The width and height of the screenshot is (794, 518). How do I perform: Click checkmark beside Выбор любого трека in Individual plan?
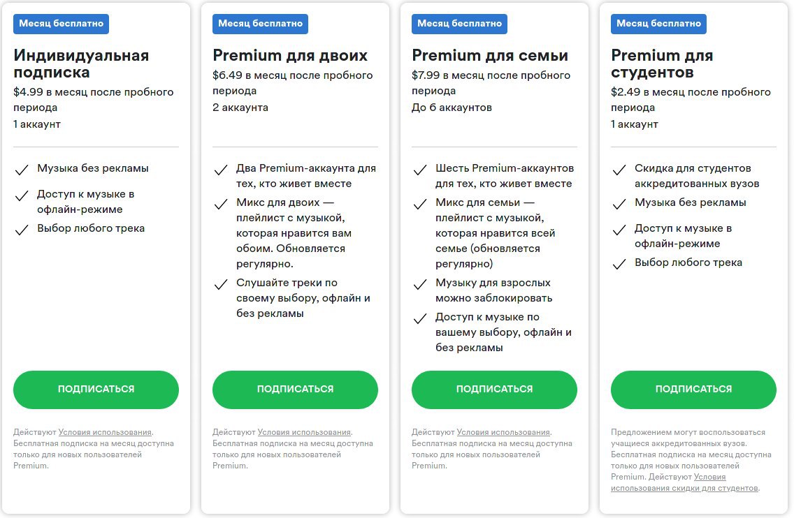tap(22, 230)
